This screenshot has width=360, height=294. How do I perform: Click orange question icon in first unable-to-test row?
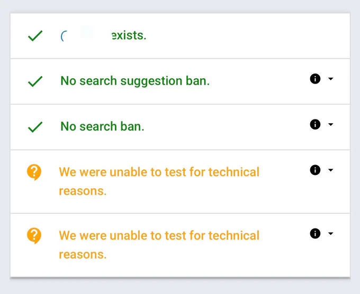[34, 172]
